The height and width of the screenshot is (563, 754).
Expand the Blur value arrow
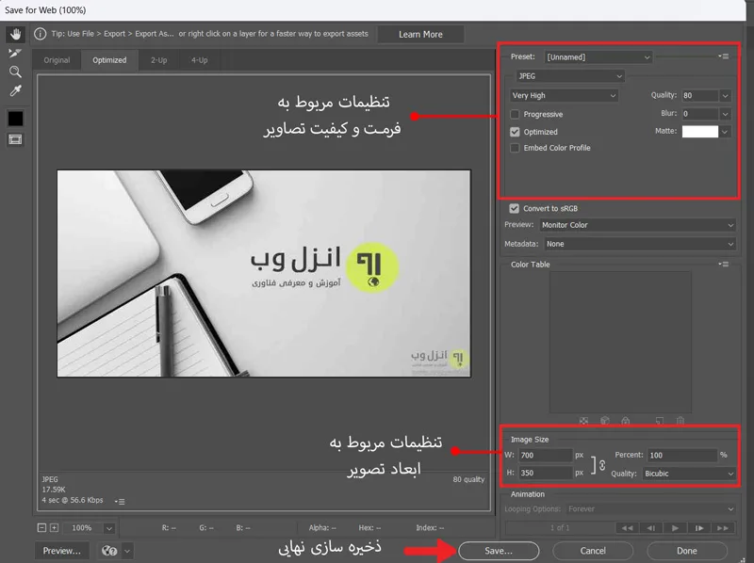coord(725,114)
